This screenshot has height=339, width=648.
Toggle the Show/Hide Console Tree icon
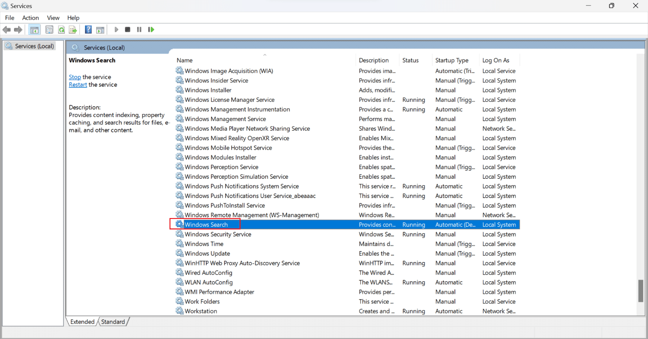tap(34, 30)
